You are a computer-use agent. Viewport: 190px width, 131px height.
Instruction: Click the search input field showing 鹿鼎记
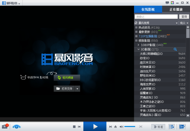156,17
